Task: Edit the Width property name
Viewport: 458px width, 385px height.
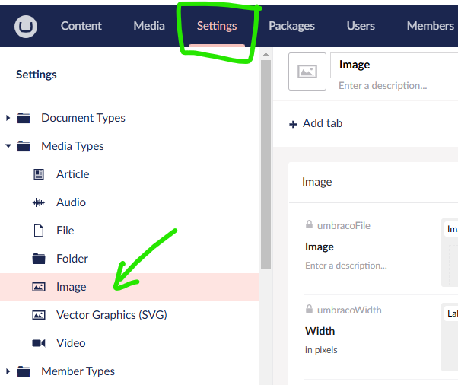Action: [x=320, y=331]
